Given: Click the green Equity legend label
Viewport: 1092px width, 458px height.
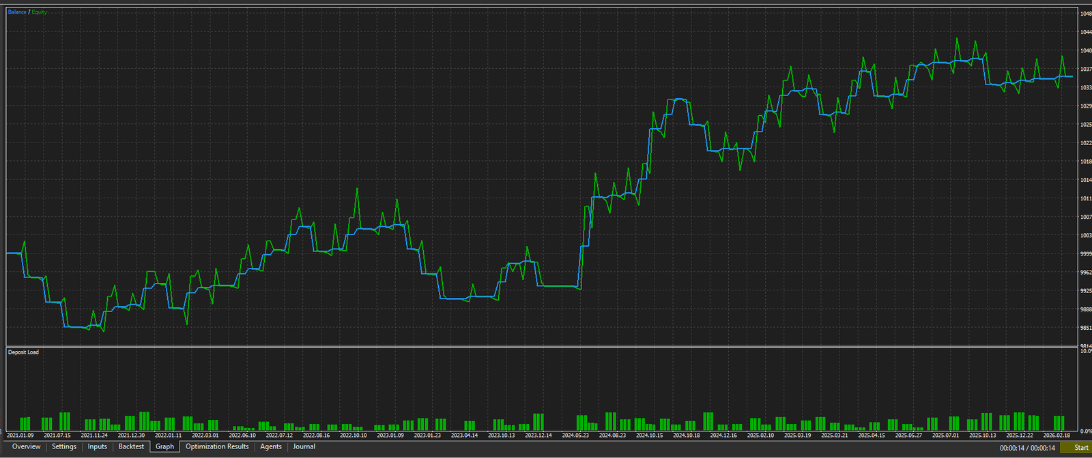Looking at the screenshot, I should [40, 12].
